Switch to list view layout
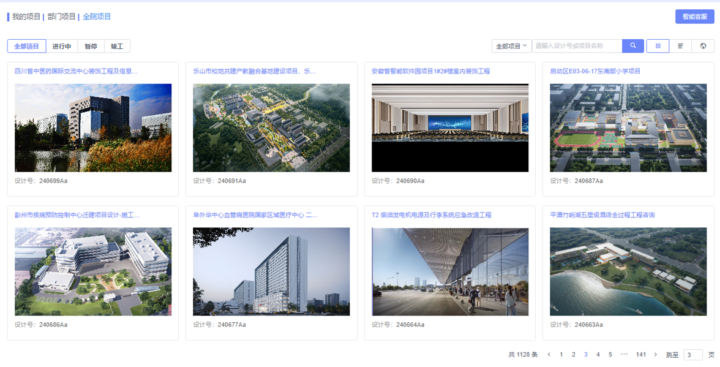Screen dimensions: 720x367 [680, 46]
